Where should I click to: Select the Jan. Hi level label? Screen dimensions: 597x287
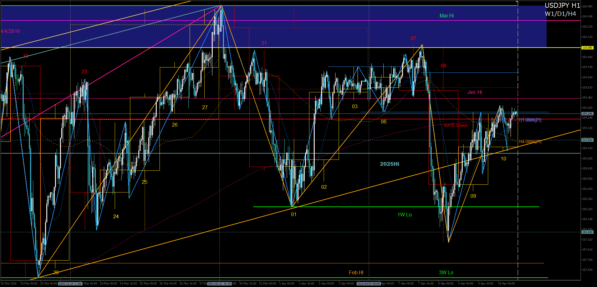point(474,92)
